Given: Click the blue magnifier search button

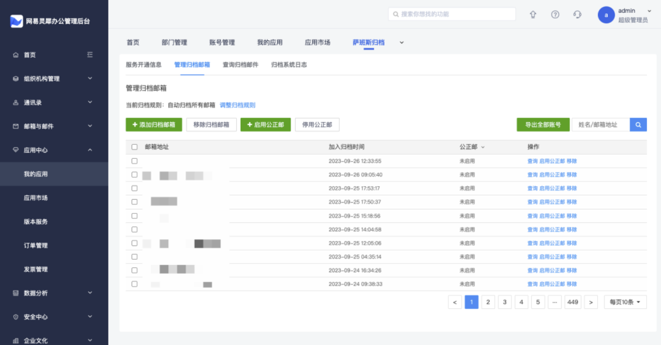Looking at the screenshot, I should coord(638,125).
